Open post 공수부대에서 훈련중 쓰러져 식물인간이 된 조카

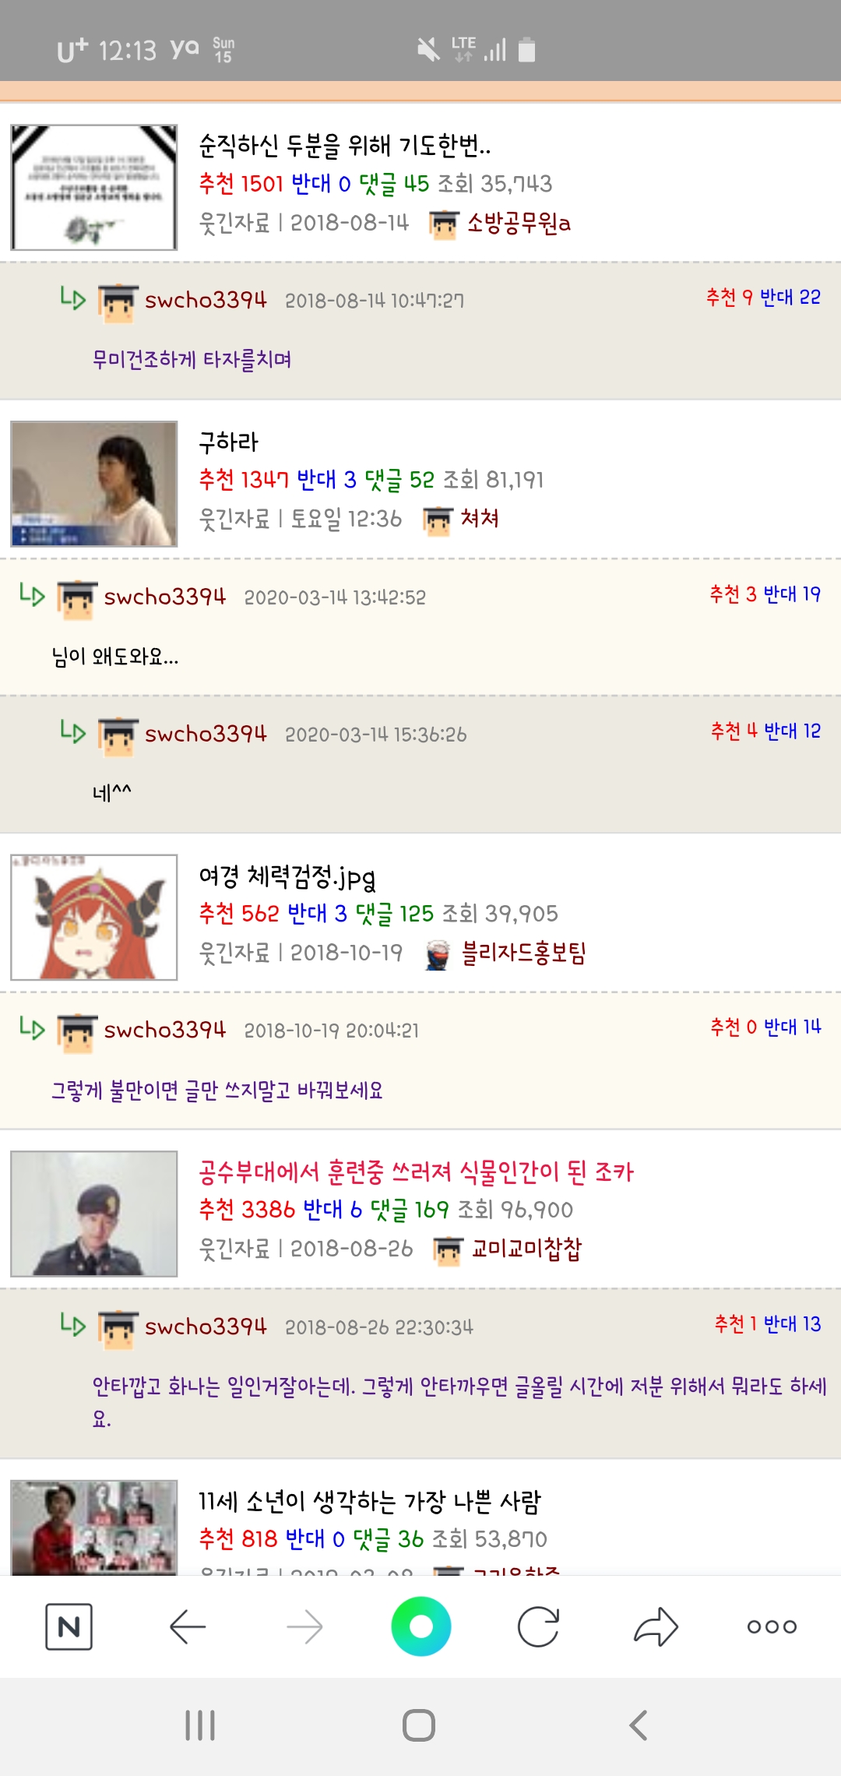click(416, 1172)
